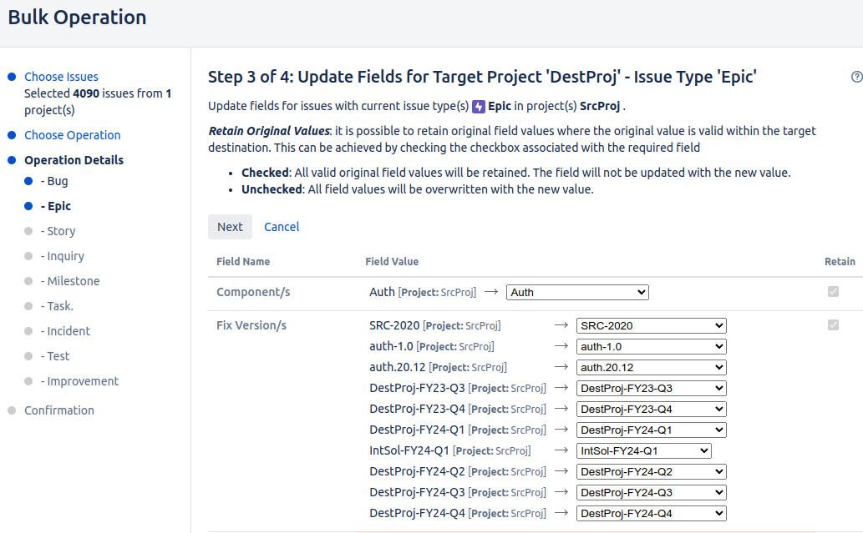Click the Confirmation step in sidebar
This screenshot has width=863, height=533.
point(59,410)
